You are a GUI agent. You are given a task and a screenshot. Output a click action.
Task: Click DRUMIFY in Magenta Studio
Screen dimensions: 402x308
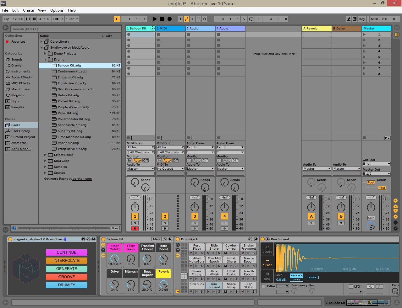(67, 285)
